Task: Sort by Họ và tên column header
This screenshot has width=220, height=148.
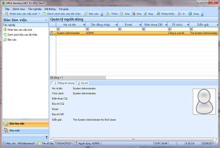Action: click(x=69, y=25)
